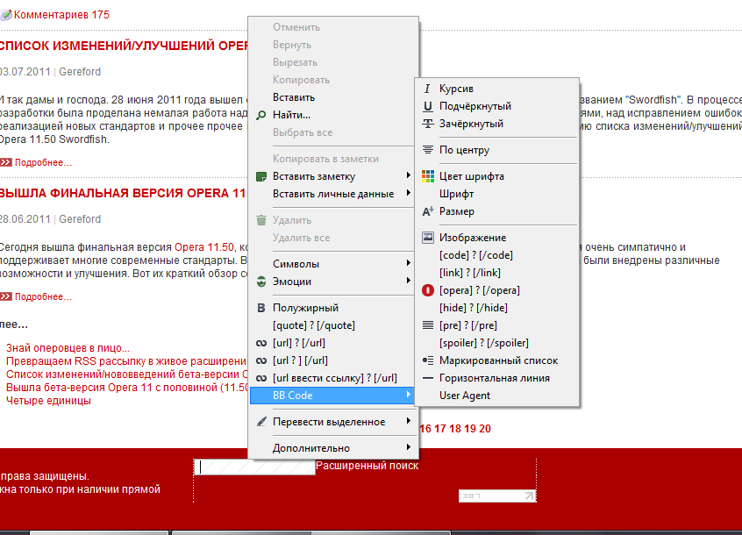Viewport: 742px width, 535px height.
Task: Open the Расширенный поиск link
Action: coord(367,466)
